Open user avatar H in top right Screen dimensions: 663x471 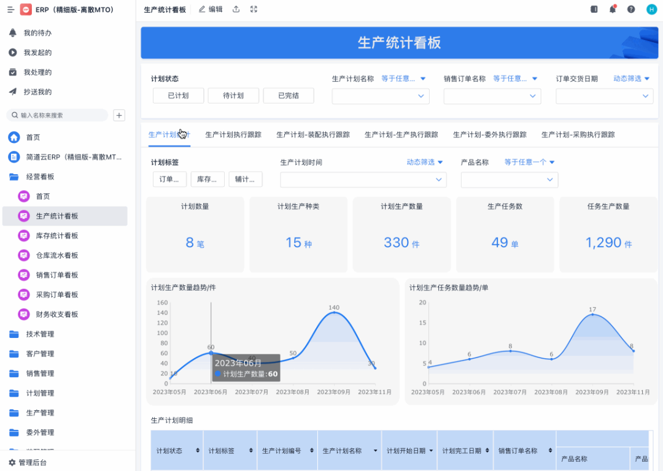point(651,9)
